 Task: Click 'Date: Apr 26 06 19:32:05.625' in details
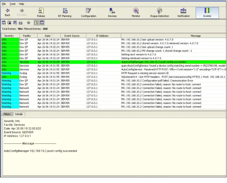[23, 128]
